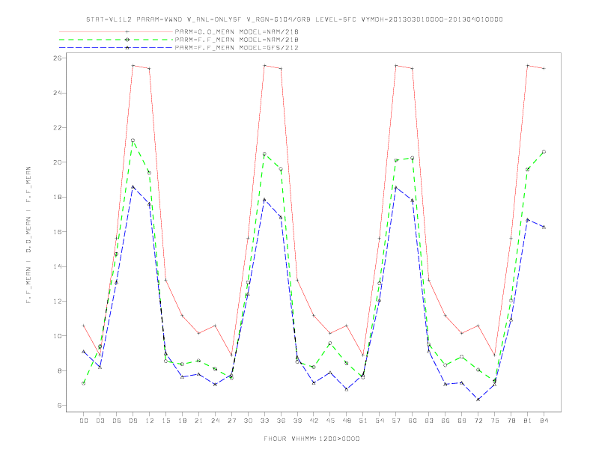593x458 pixels.
Task: Click the blue triangle data point at hour 48
Action: [x=347, y=389]
